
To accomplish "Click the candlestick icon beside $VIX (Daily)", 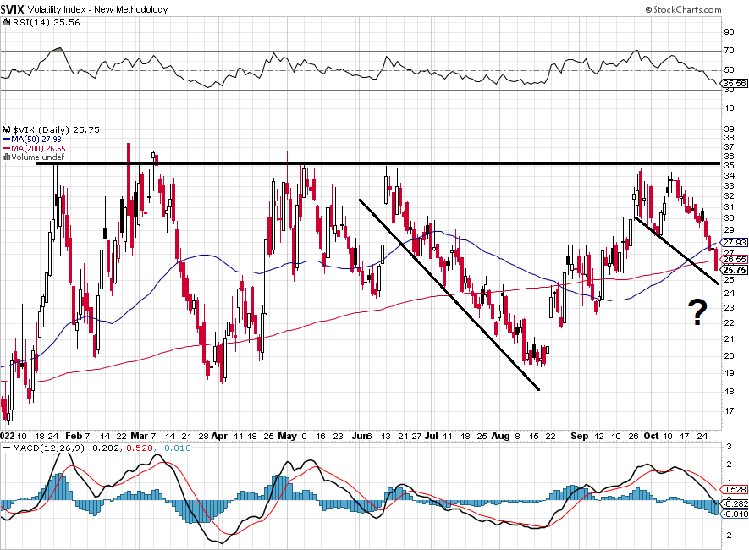I will pos(7,129).
